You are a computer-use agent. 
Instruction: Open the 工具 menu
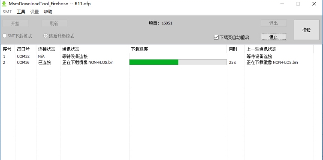coord(21,12)
